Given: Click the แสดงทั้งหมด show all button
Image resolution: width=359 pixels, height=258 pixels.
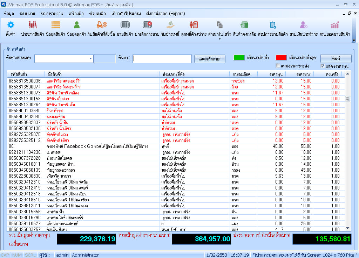Looking at the screenshot, I should coord(210,59).
